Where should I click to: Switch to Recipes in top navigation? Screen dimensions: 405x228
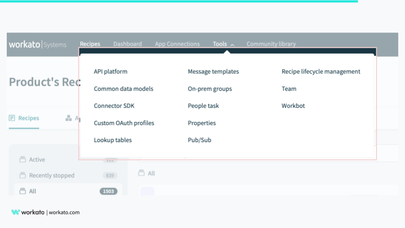coord(90,44)
